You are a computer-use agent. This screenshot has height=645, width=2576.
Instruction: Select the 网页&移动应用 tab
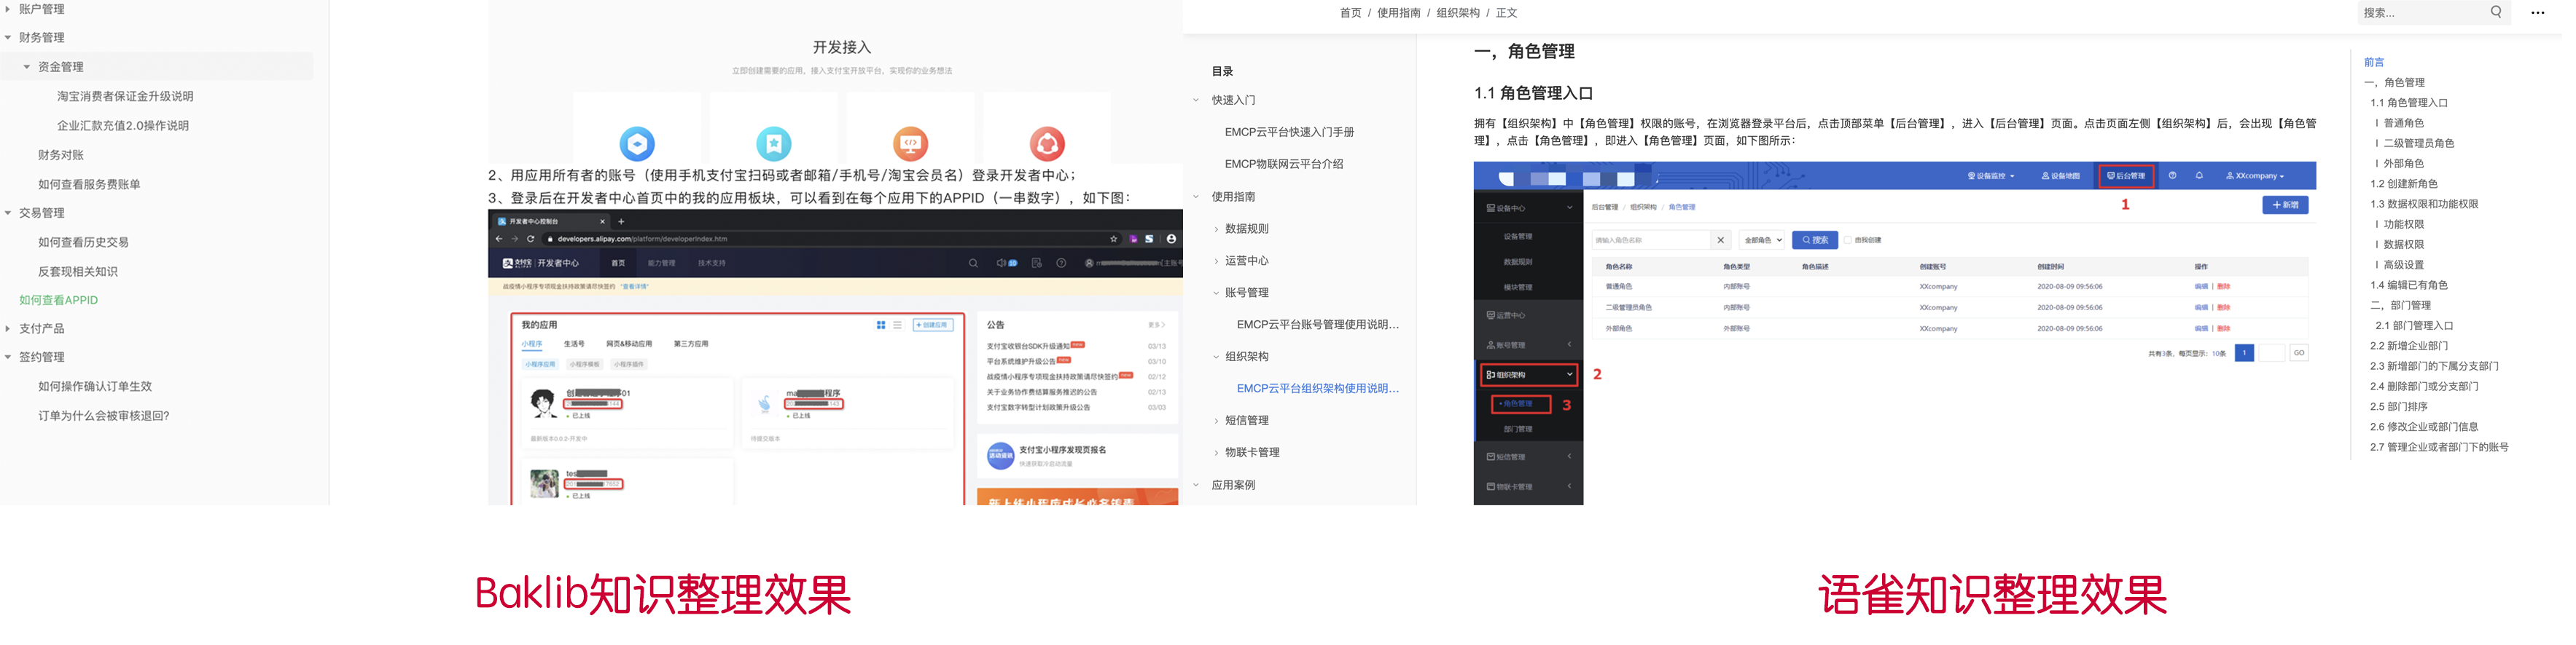(x=629, y=344)
